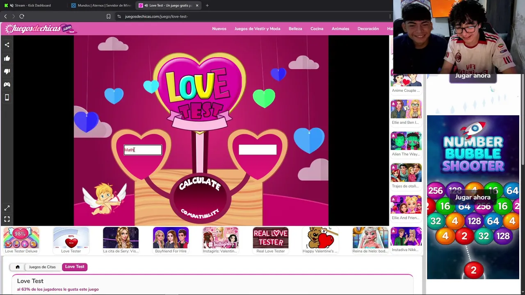Open the Real Love Tester game
This screenshot has height=295, width=525.
click(270, 241)
